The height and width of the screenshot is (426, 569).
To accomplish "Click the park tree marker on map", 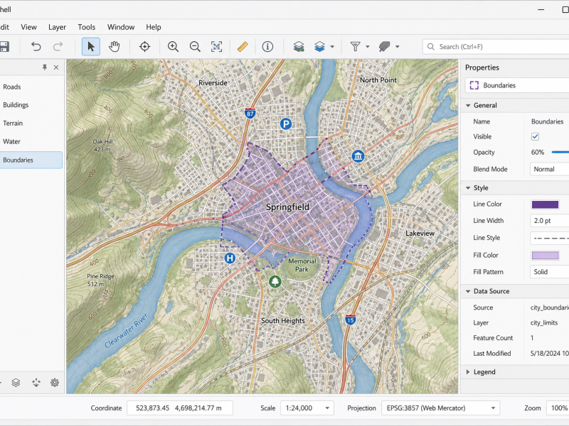I will coord(275,281).
